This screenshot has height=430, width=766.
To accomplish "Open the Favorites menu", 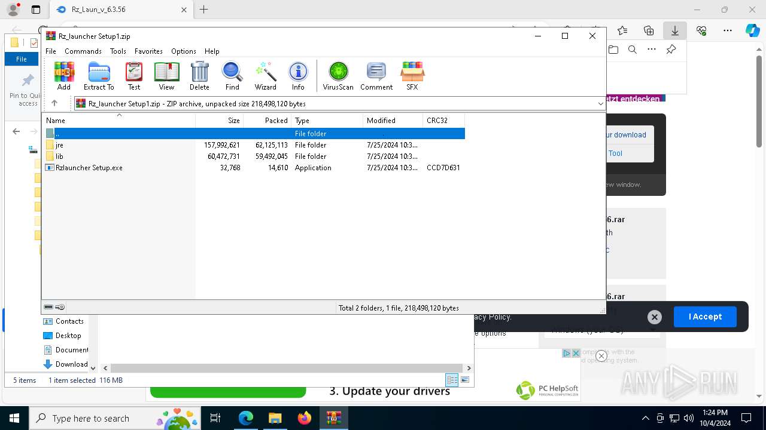I will pyautogui.click(x=148, y=51).
